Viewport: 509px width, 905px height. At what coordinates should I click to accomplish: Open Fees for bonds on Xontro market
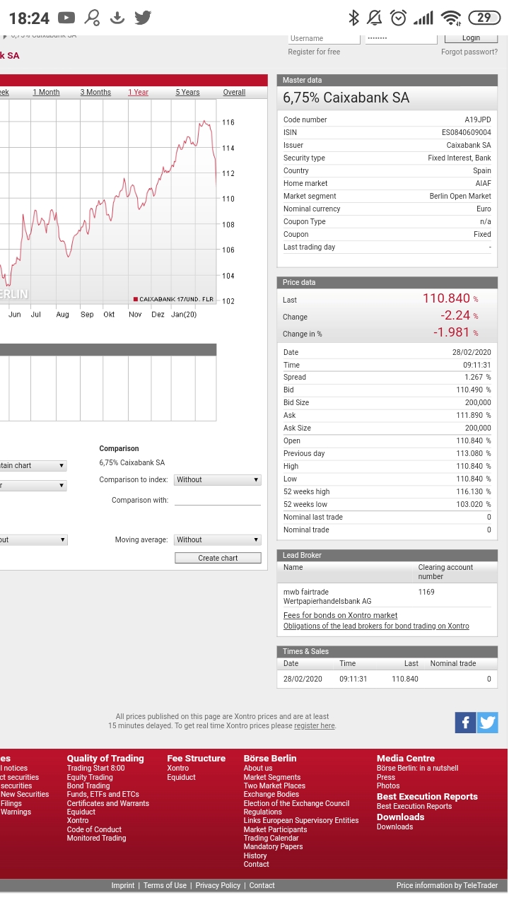(340, 615)
